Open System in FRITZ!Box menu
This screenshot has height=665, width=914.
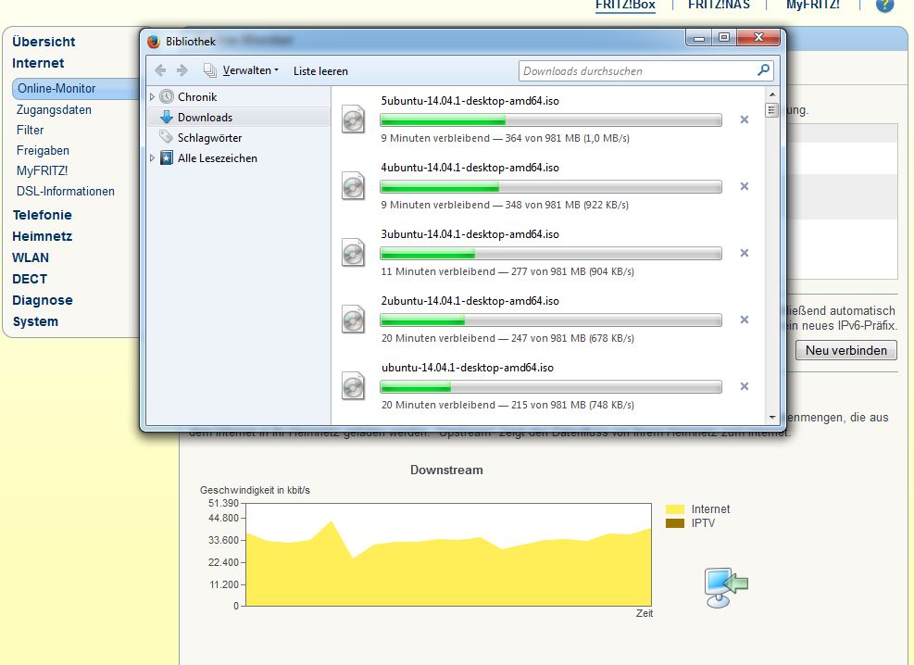point(35,321)
